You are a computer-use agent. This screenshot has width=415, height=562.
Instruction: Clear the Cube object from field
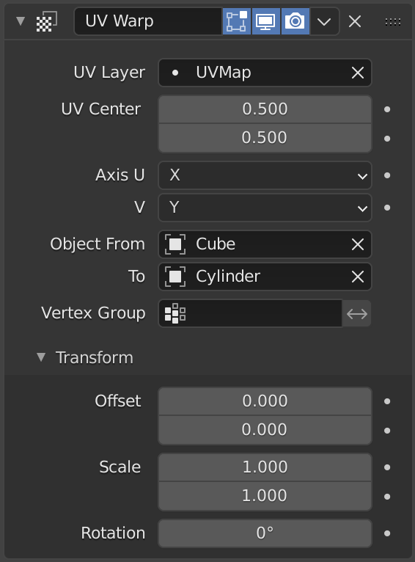pos(358,244)
